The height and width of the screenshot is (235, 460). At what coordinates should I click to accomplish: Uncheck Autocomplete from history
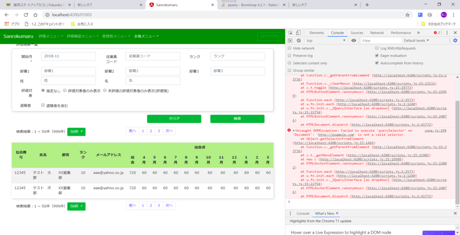click(x=377, y=63)
